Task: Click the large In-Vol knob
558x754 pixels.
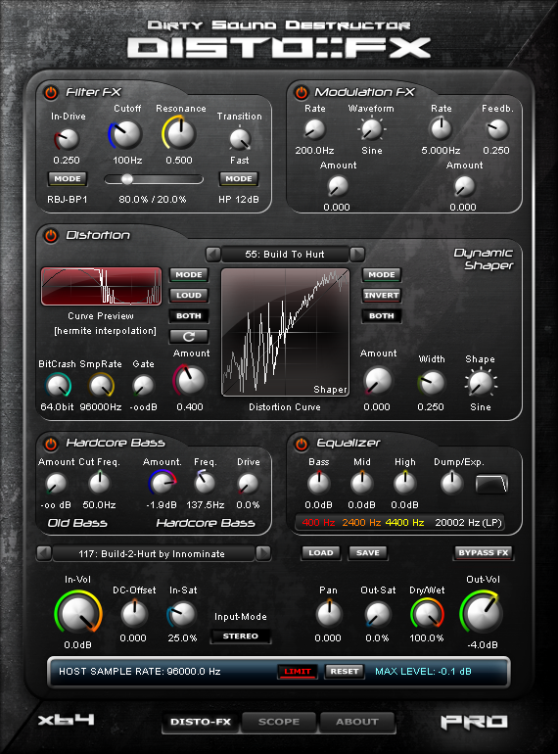Action: tap(78, 613)
